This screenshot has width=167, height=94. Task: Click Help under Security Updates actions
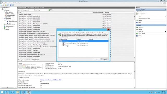pos(140,23)
